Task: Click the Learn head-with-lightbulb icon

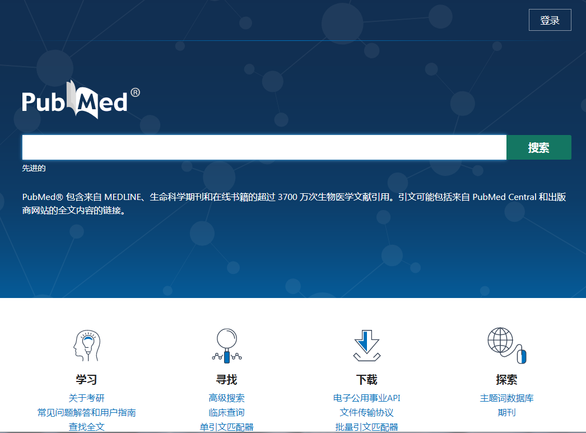Action: (x=86, y=345)
